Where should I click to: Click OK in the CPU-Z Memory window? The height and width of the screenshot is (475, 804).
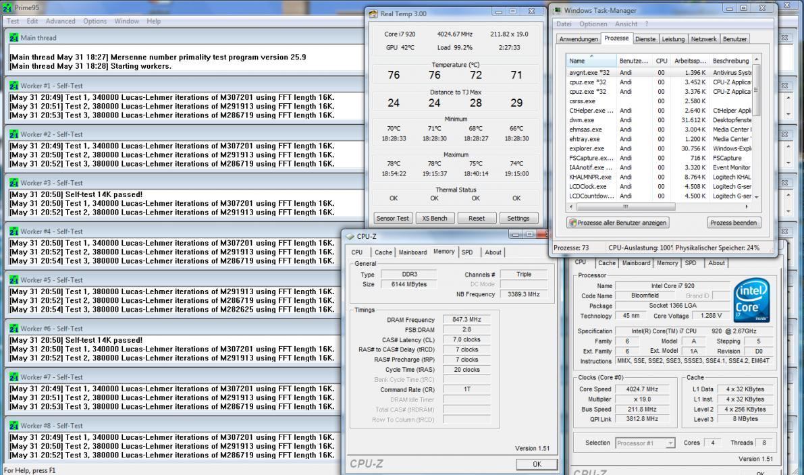point(537,464)
